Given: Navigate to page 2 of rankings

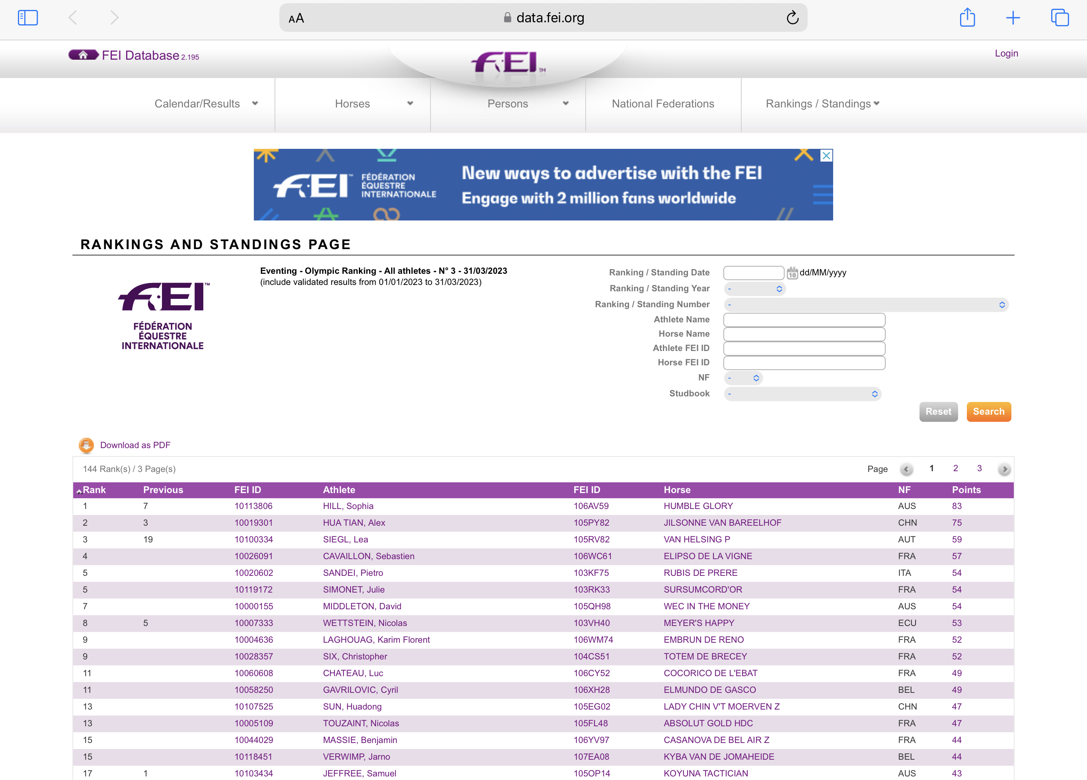Looking at the screenshot, I should 955,468.
